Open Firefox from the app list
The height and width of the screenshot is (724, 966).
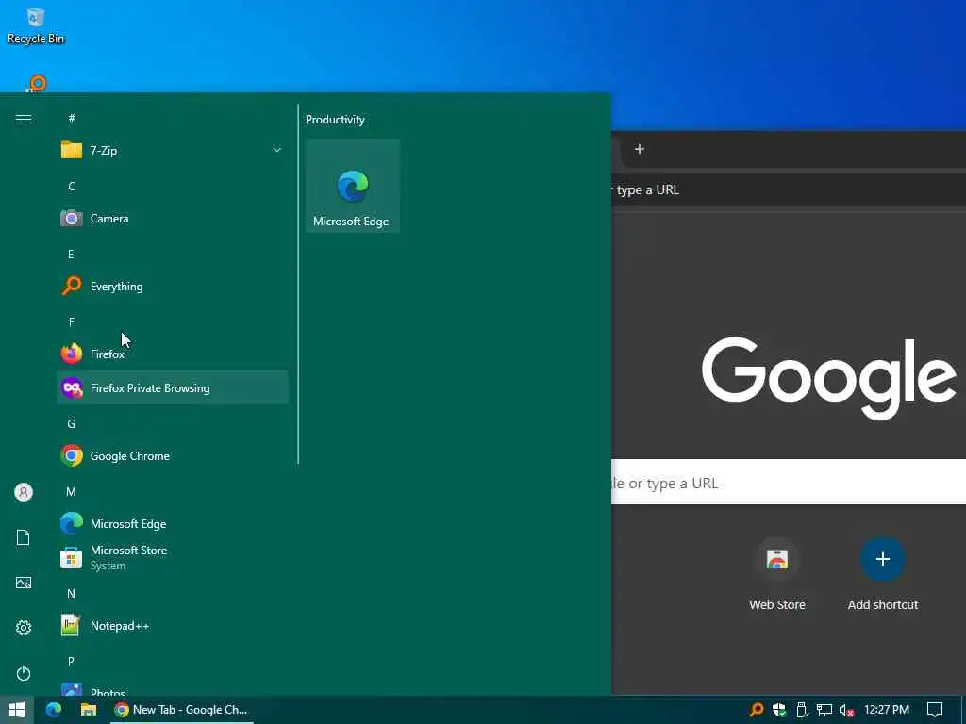[173, 354]
